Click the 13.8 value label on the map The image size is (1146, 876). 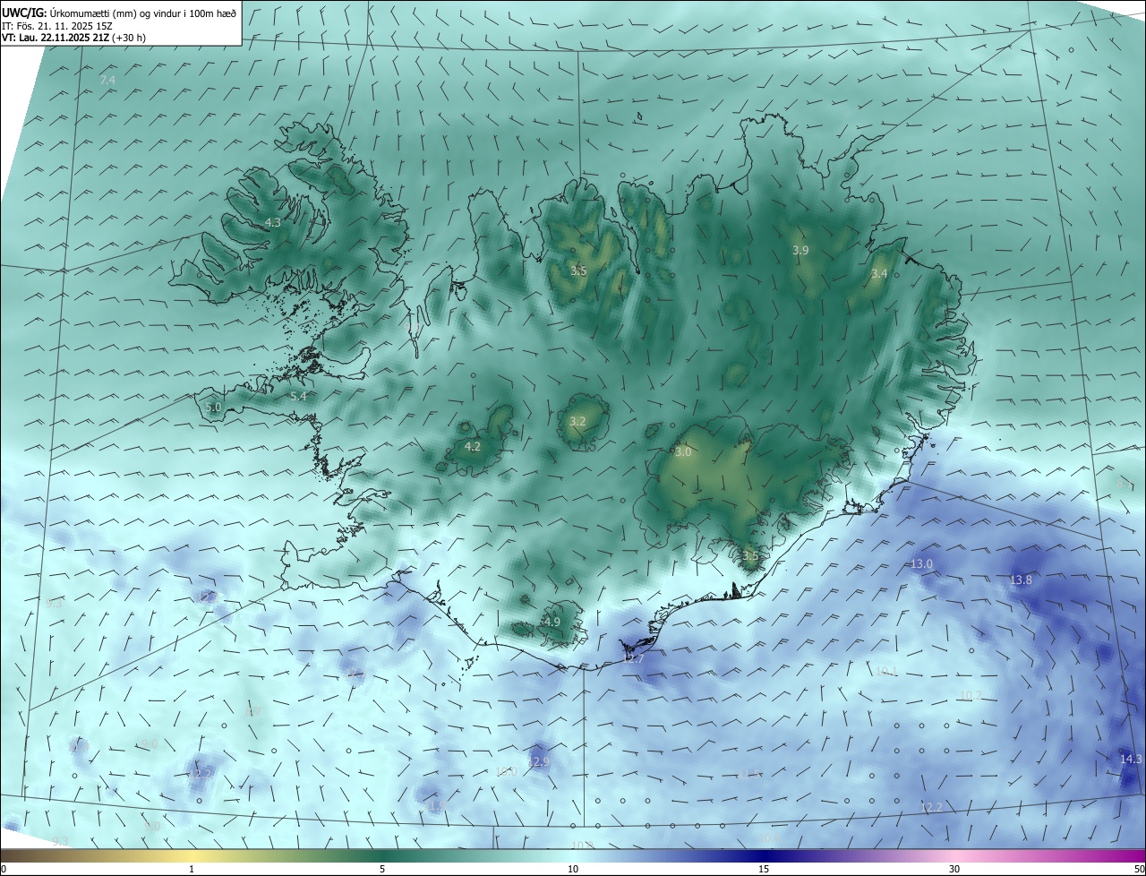1021,580
